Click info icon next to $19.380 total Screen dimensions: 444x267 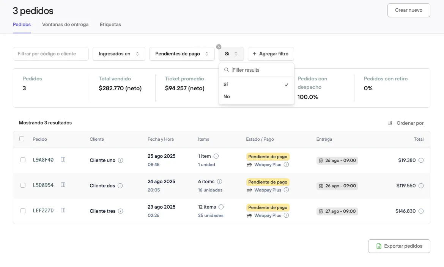click(421, 160)
